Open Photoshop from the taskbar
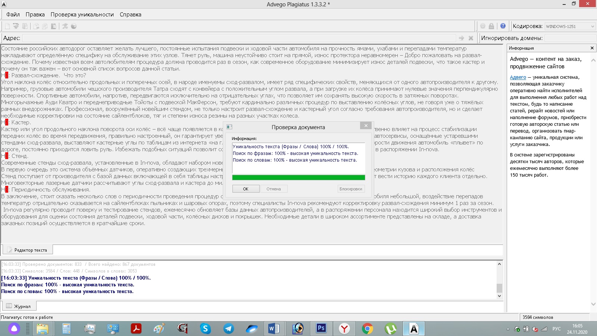This screenshot has height=336, width=597. pos(321,329)
